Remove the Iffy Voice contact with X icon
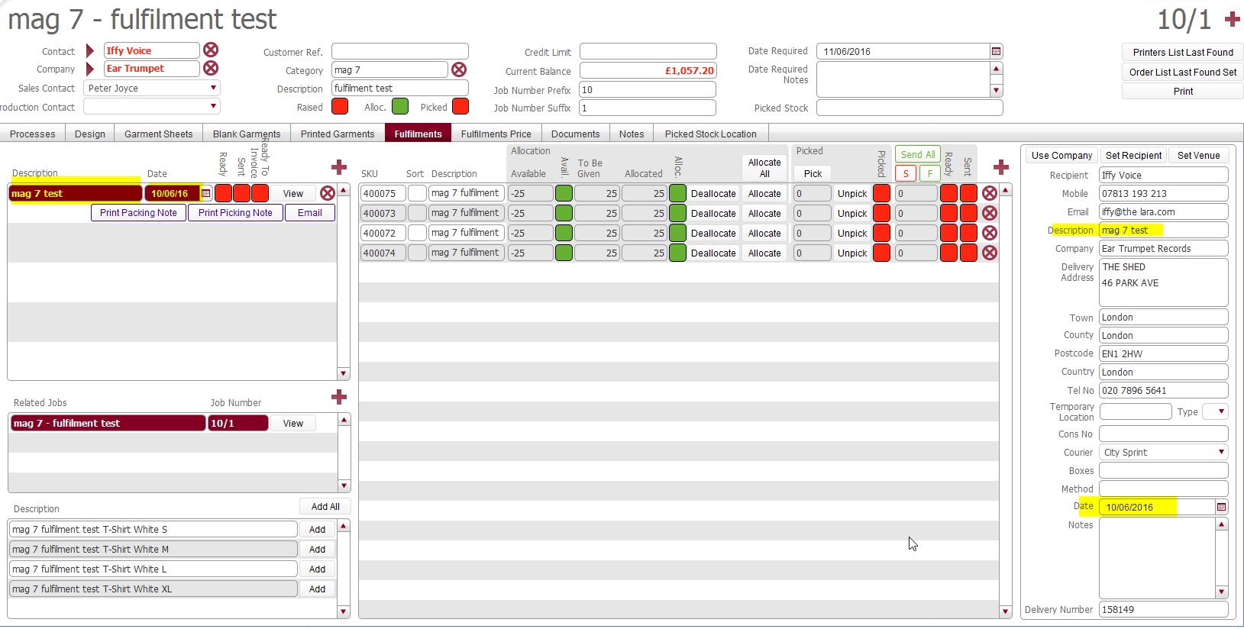This screenshot has height=629, width=1244. tap(211, 50)
